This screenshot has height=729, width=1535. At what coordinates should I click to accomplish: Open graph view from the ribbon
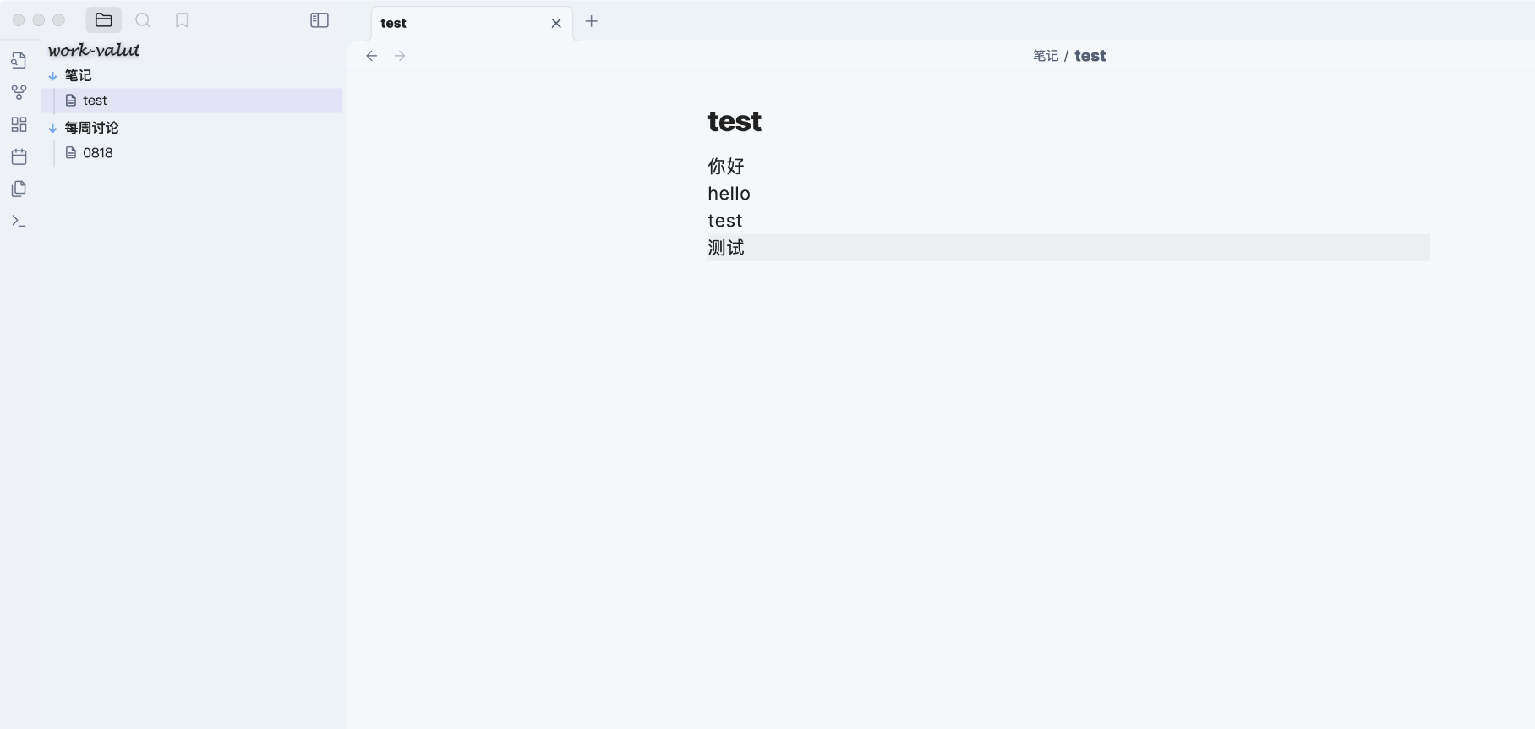(19, 92)
